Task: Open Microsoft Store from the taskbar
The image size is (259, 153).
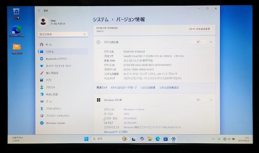Action: [x=166, y=139]
